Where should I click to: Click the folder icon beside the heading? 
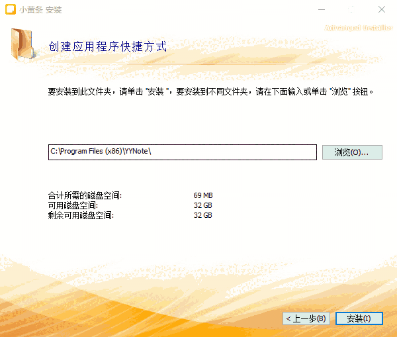(24, 44)
